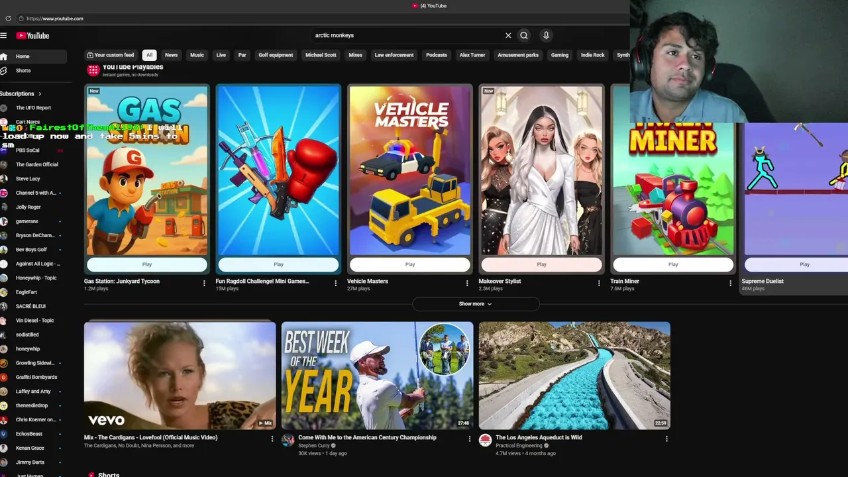The image size is (848, 477).
Task: Switch to the Live chip
Action: pos(221,55)
